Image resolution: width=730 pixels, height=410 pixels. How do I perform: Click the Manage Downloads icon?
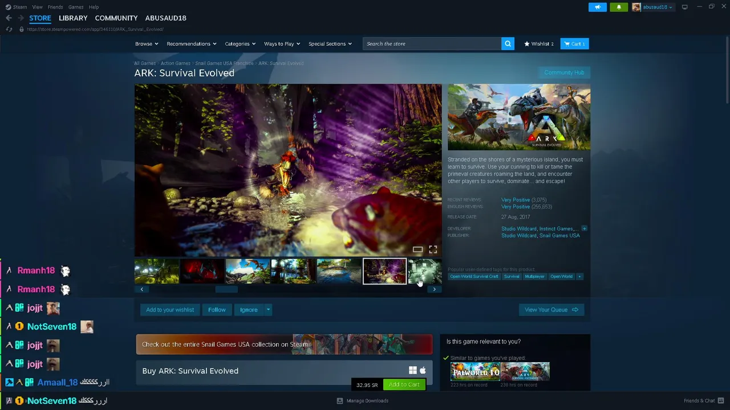(340, 401)
